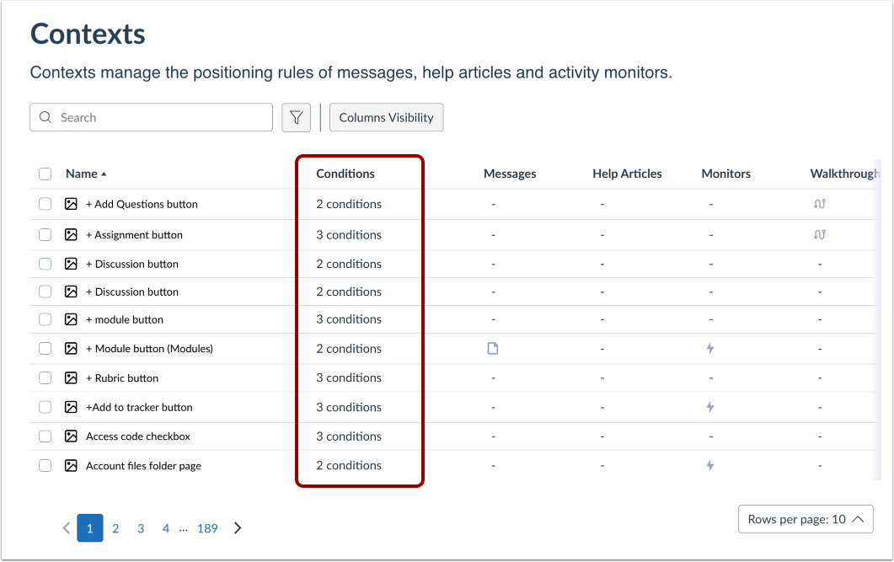Open the + Assignment button context
The image size is (894, 562).
(135, 235)
